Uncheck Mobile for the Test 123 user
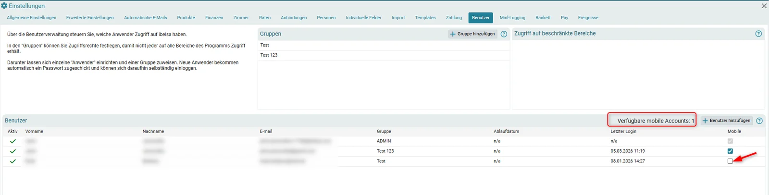This screenshot has width=769, height=195. tap(730, 151)
